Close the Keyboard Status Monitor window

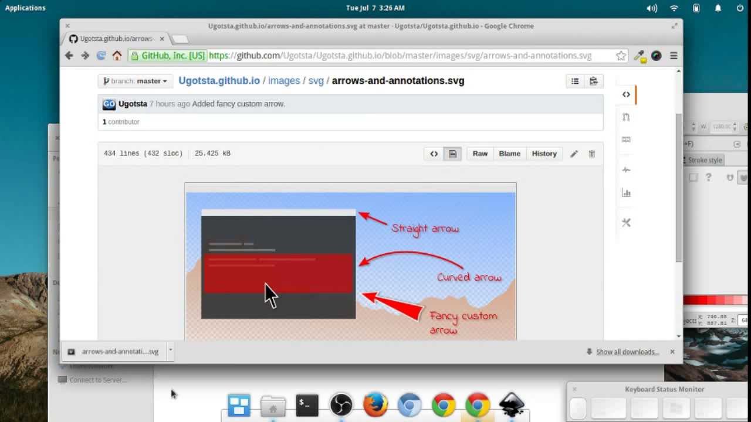pos(574,389)
